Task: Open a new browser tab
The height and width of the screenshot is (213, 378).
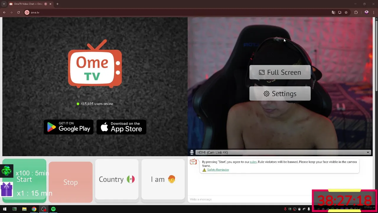Action: coord(57,4)
